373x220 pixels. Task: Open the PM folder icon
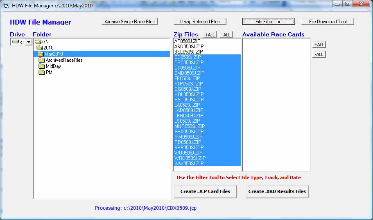click(41, 72)
